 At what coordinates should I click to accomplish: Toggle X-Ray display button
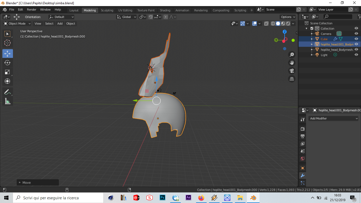pos(266,24)
